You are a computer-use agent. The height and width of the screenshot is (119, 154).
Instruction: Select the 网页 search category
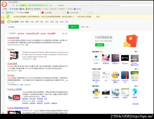point(27,22)
